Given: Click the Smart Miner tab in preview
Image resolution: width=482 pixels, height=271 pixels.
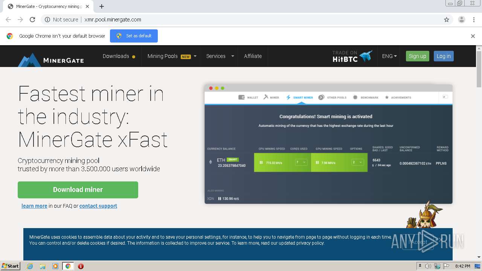Looking at the screenshot, I should [x=299, y=97].
